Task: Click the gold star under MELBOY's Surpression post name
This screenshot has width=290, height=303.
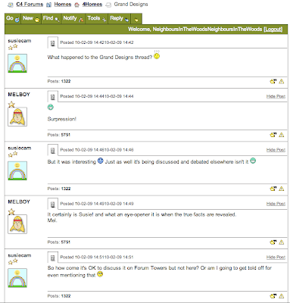Action: [11, 104]
